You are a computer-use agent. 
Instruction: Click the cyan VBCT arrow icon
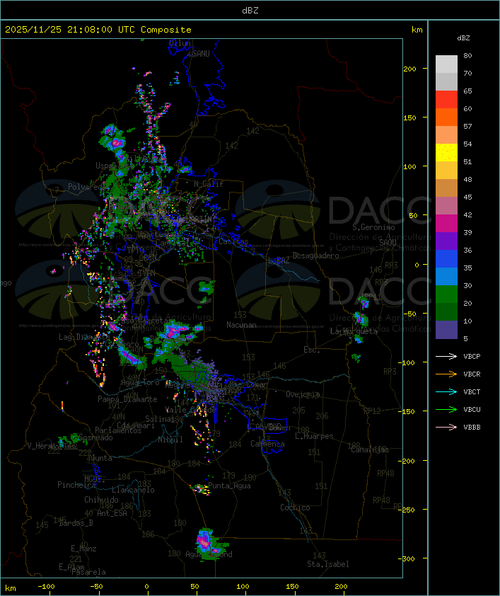(446, 391)
